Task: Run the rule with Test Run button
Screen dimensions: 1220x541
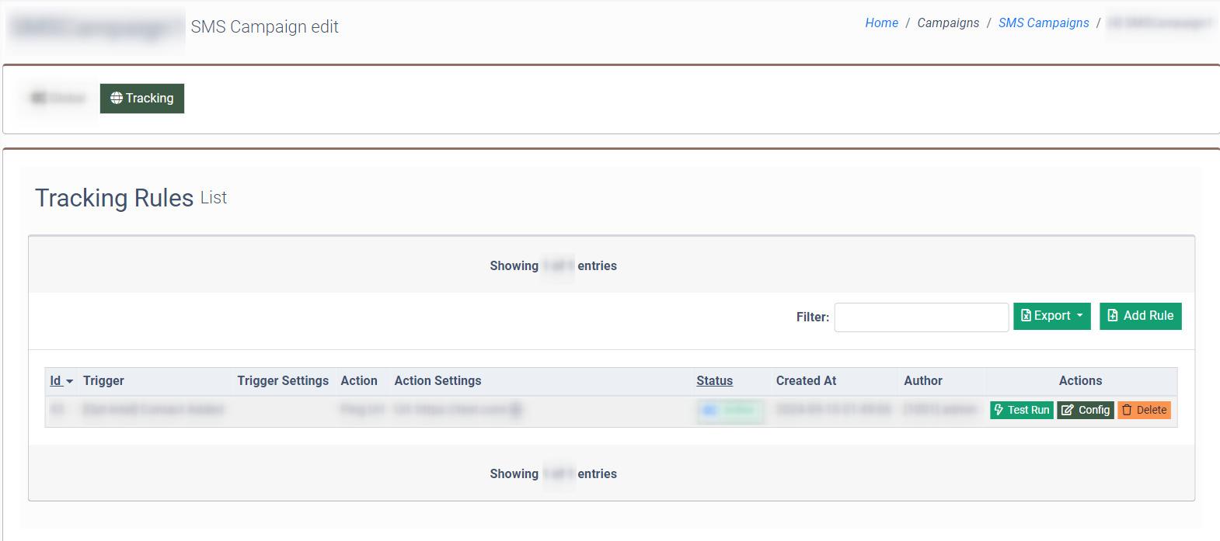Action: pos(1021,410)
